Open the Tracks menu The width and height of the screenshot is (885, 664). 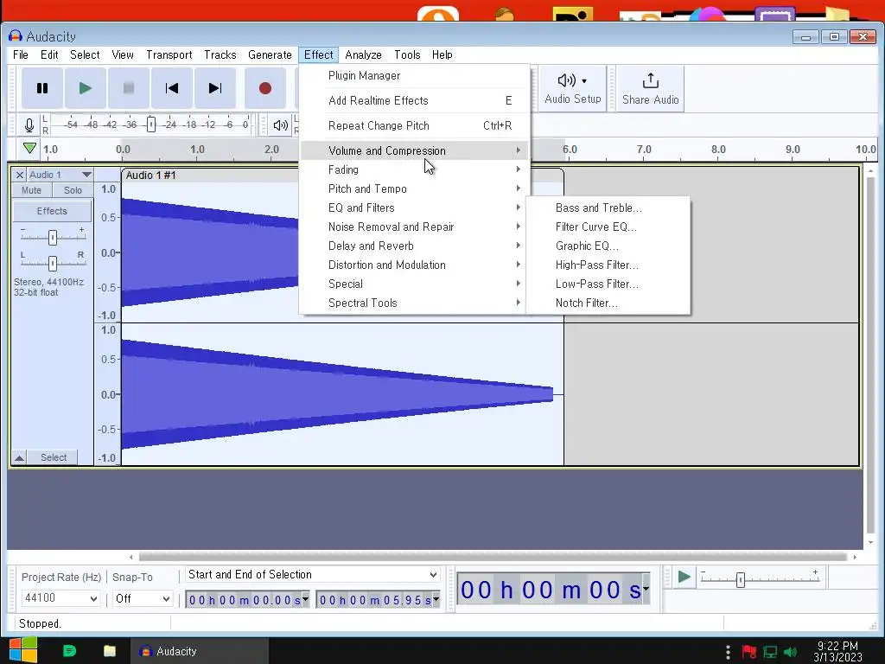pyautogui.click(x=220, y=54)
